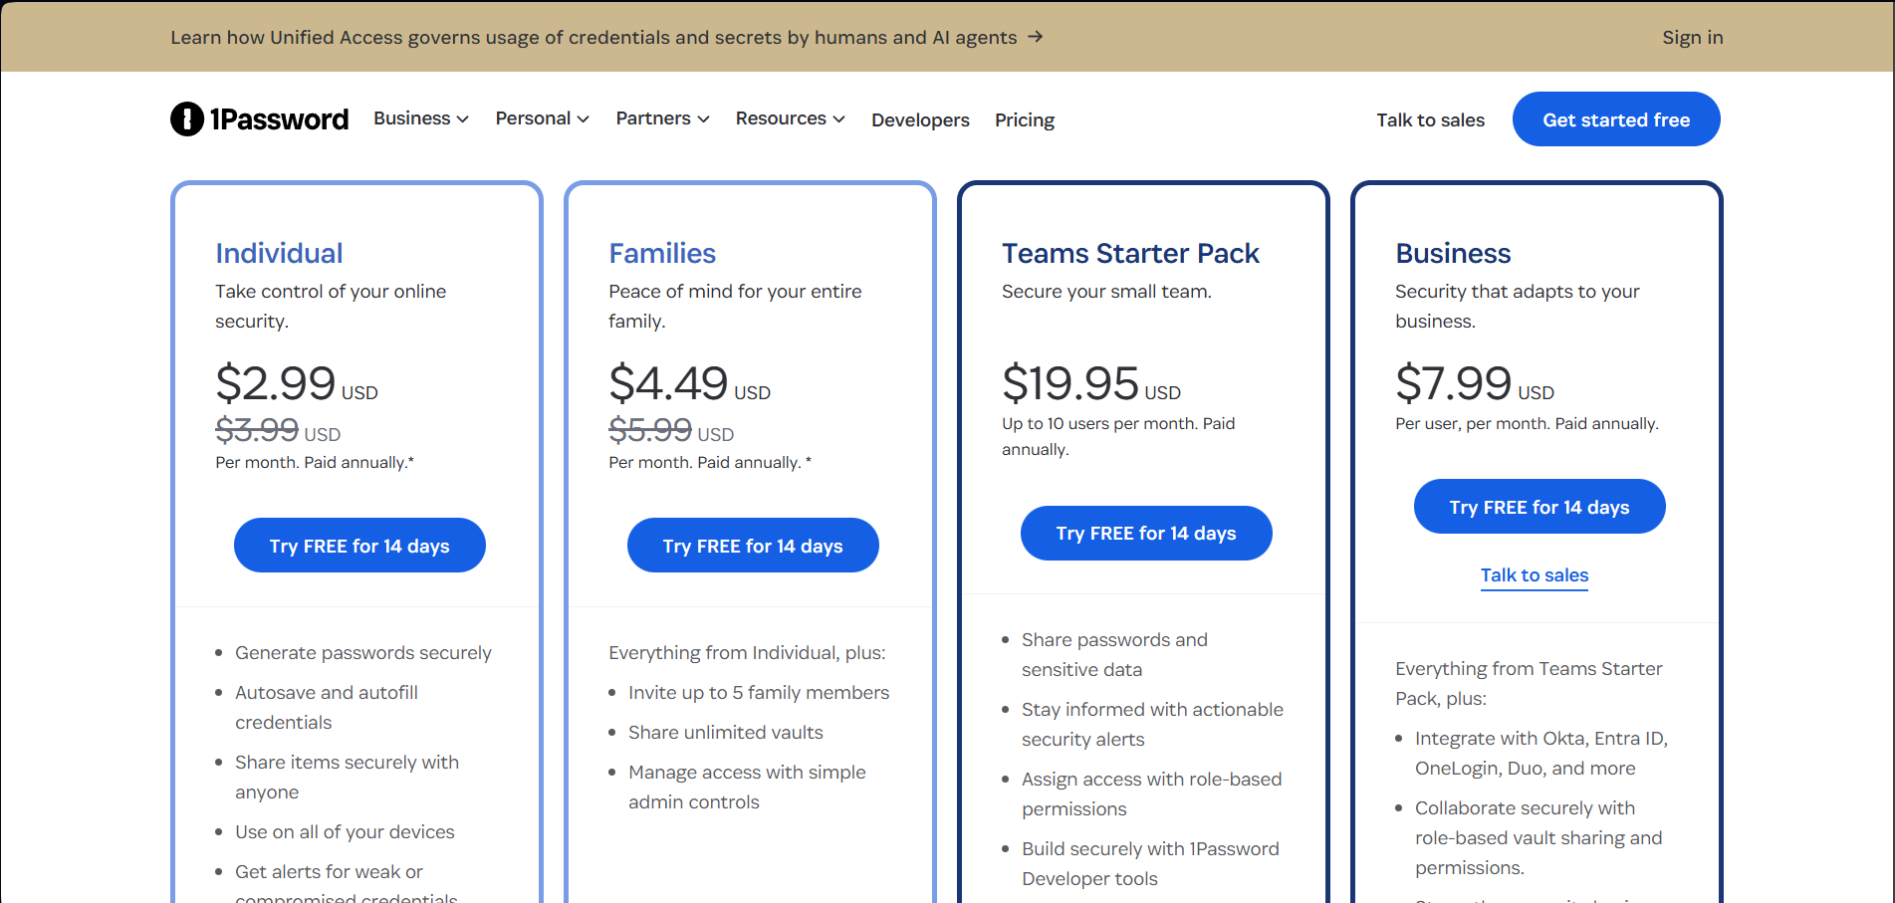Click the Families plan heading

(x=662, y=254)
